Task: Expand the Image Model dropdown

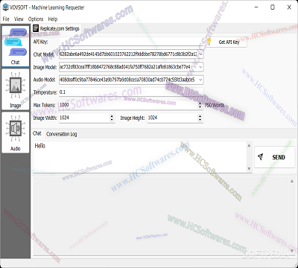Action: pyautogui.click(x=200, y=67)
